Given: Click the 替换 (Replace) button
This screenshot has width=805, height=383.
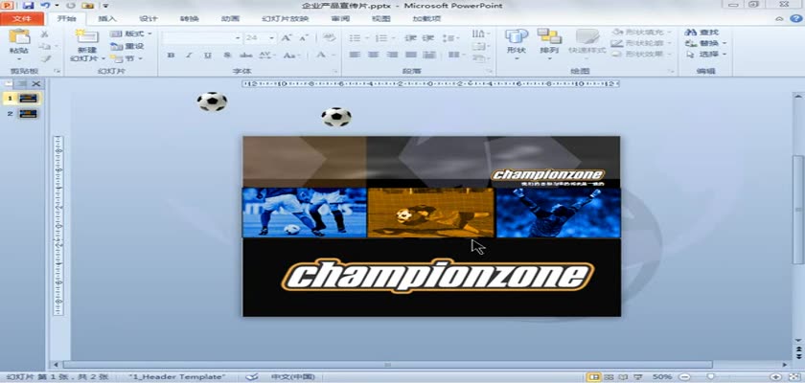Looking at the screenshot, I should click(706, 44).
